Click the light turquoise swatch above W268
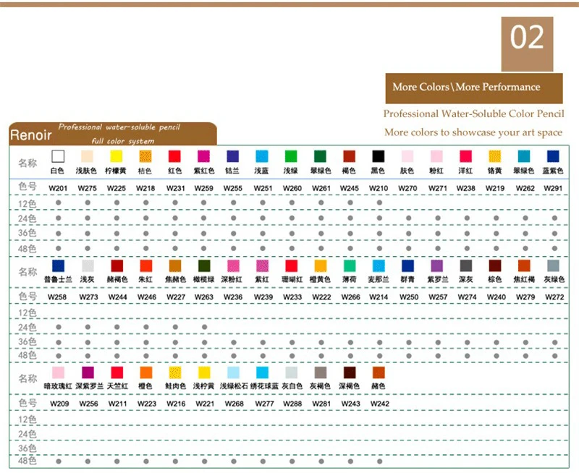Image resolution: width=579 pixels, height=473 pixels. (x=233, y=372)
